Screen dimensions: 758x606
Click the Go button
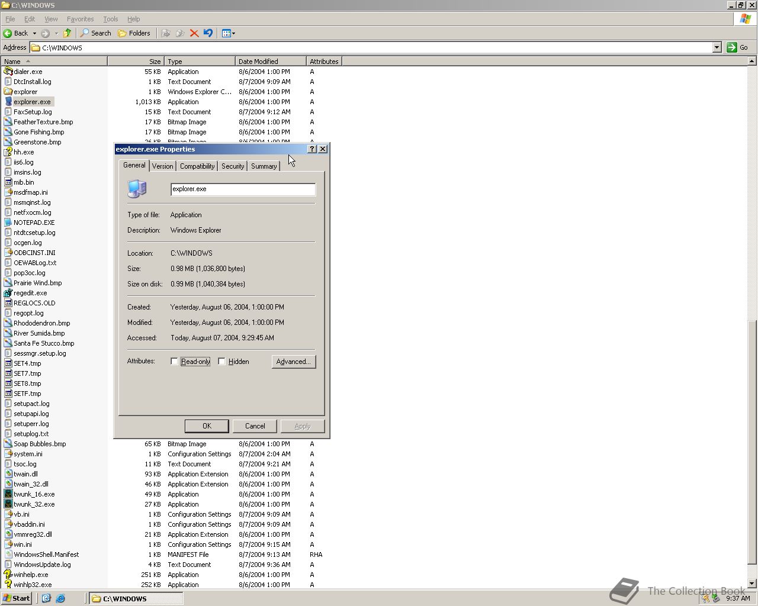tap(738, 47)
